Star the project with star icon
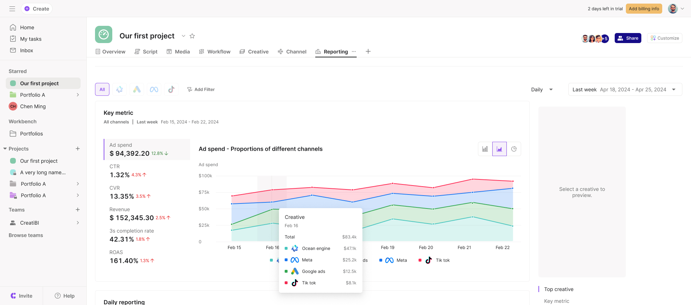 click(192, 36)
